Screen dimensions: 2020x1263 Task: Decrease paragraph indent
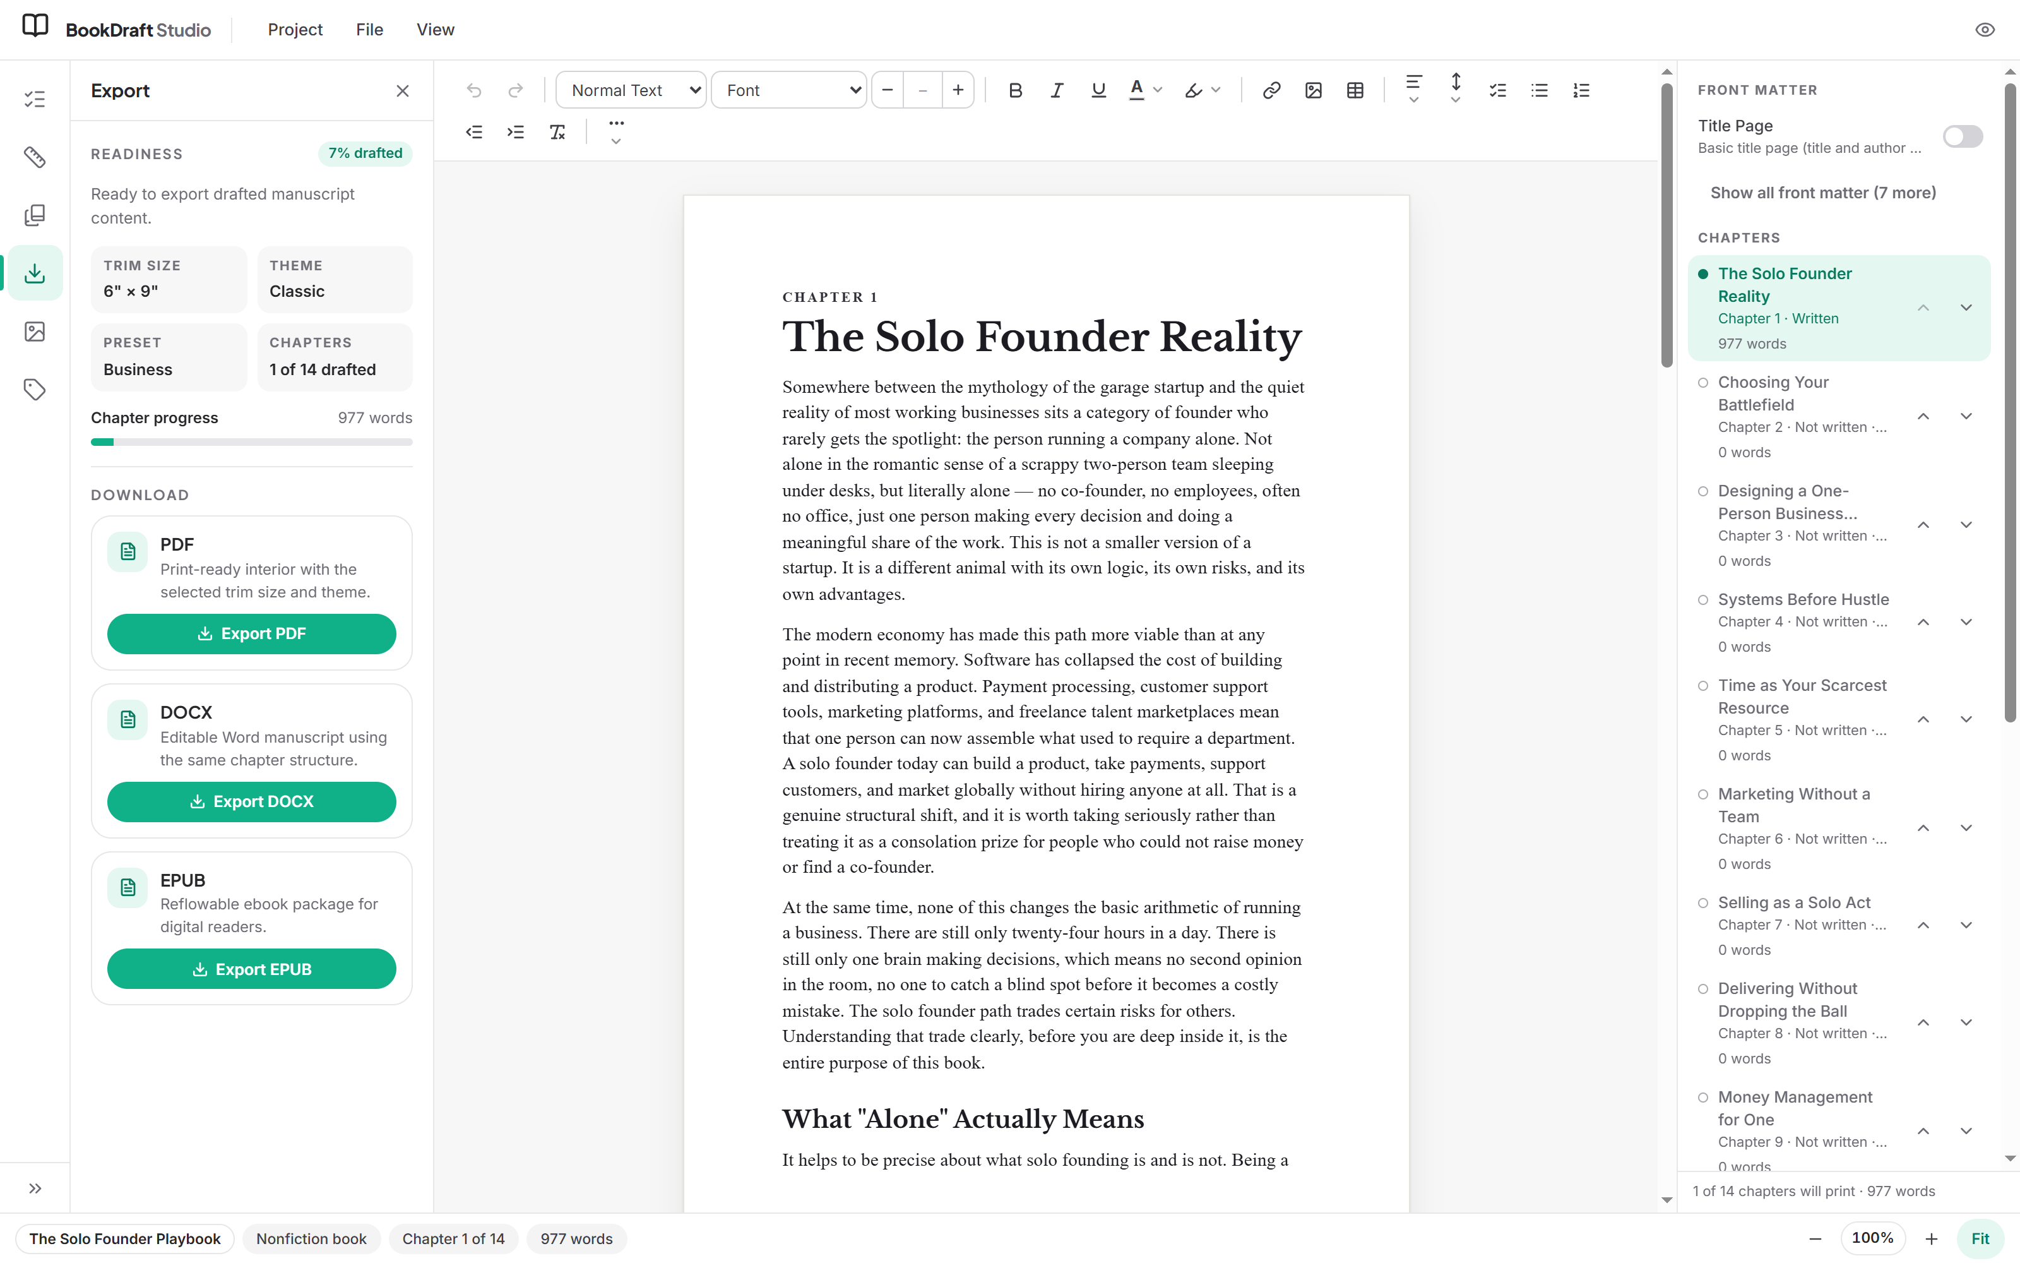474,132
